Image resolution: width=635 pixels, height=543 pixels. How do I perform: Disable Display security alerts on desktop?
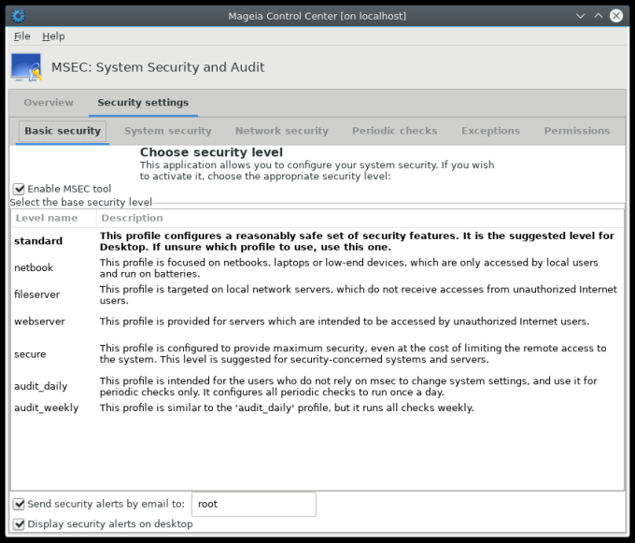pyautogui.click(x=20, y=524)
